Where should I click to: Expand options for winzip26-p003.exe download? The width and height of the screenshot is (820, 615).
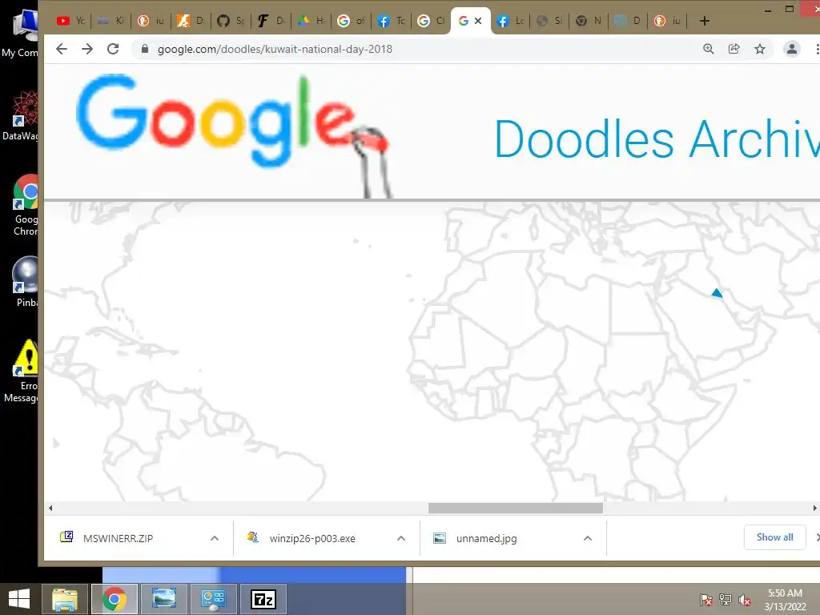(x=401, y=538)
